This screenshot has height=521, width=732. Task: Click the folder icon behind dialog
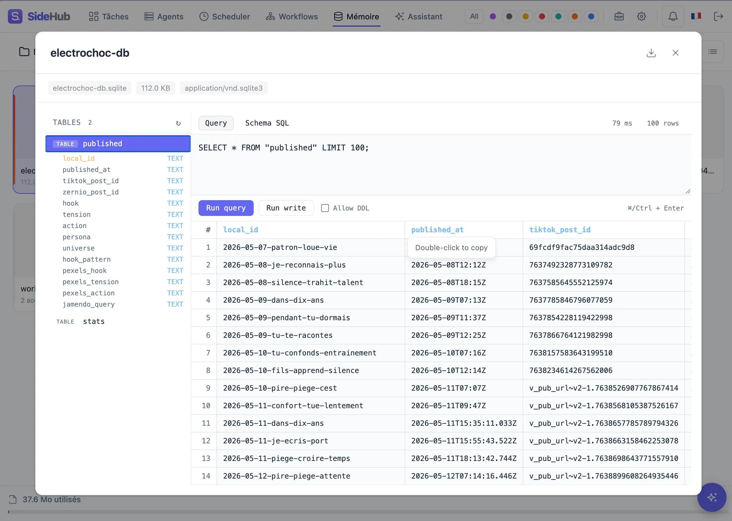(x=24, y=51)
